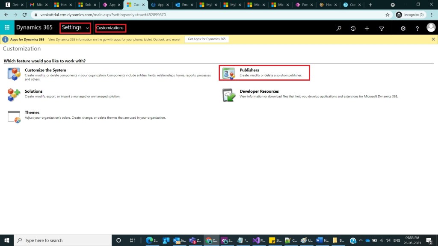
Task: Click the Publishers feature icon
Action: pyautogui.click(x=228, y=73)
